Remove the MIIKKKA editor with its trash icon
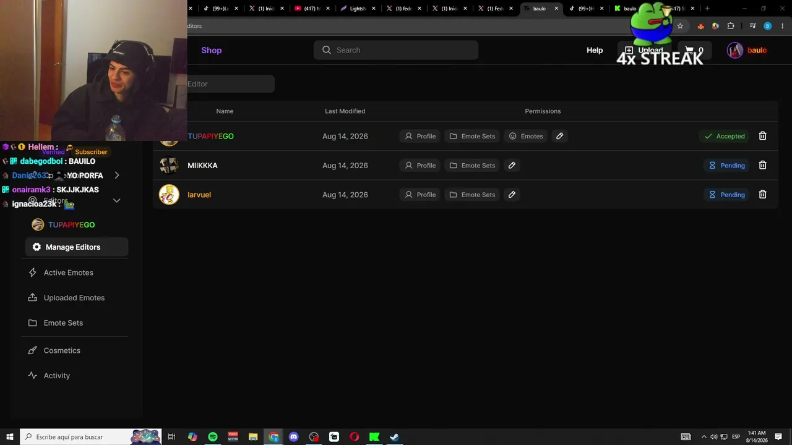 tap(762, 165)
